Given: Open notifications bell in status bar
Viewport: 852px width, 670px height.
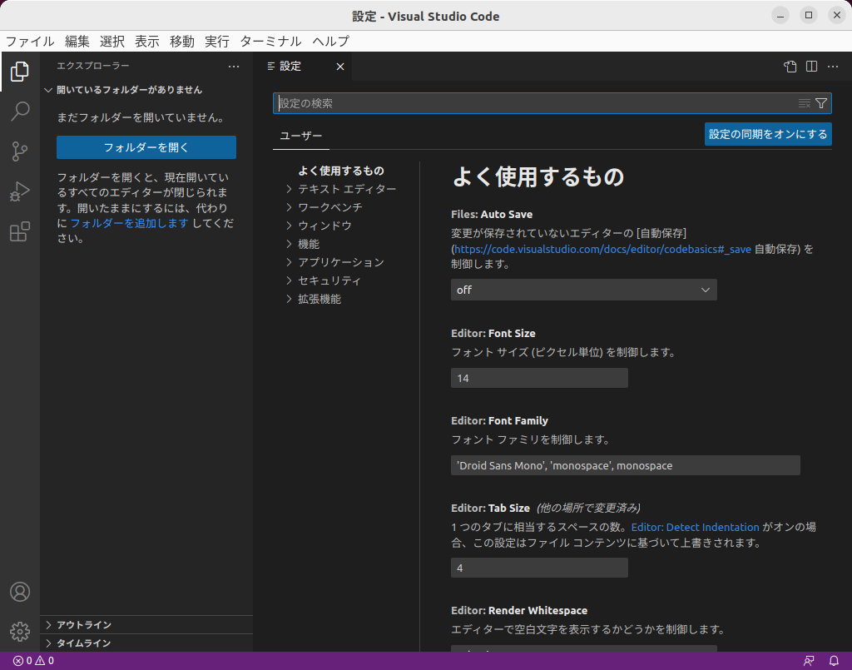Looking at the screenshot, I should (x=834, y=661).
